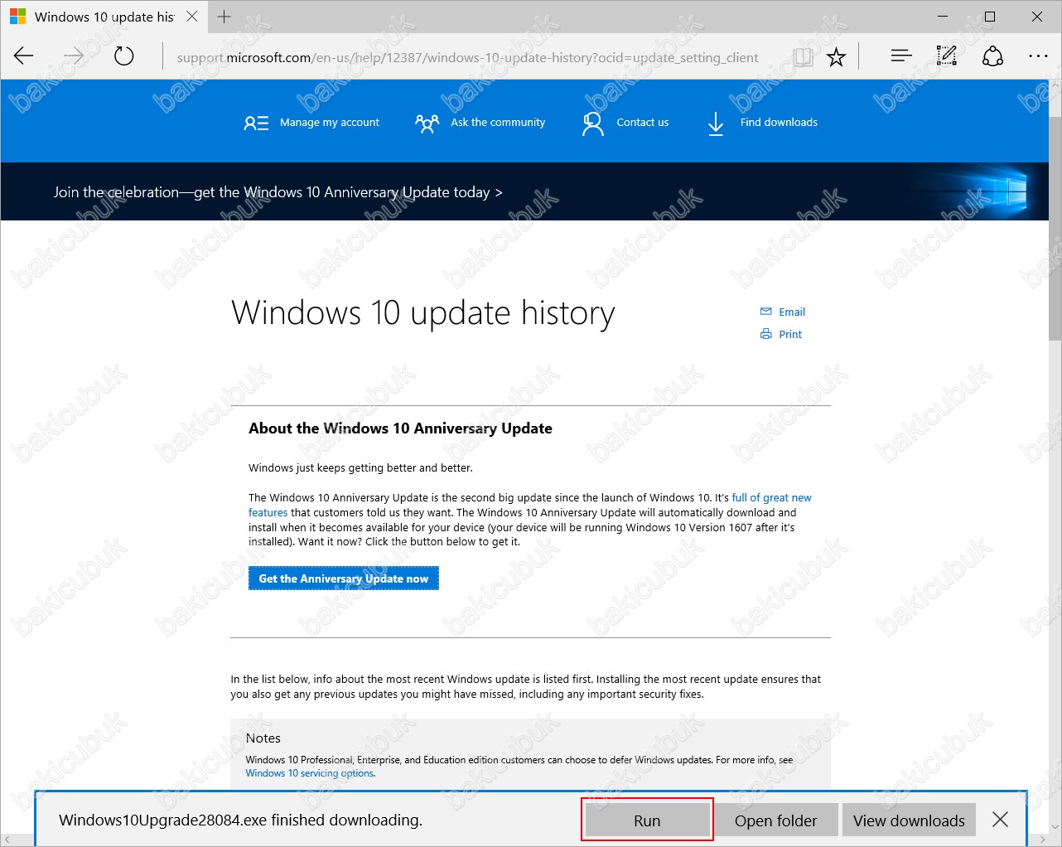The height and width of the screenshot is (847, 1062).
Task: Print this article link
Action: [x=790, y=335]
